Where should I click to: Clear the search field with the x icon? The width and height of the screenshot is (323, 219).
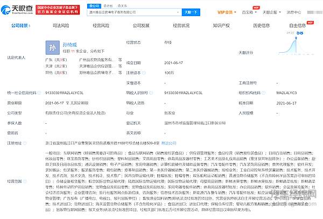(x=178, y=12)
